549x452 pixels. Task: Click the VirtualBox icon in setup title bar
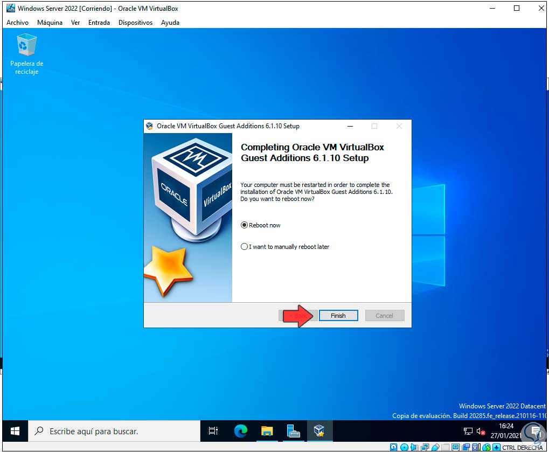[x=149, y=126]
